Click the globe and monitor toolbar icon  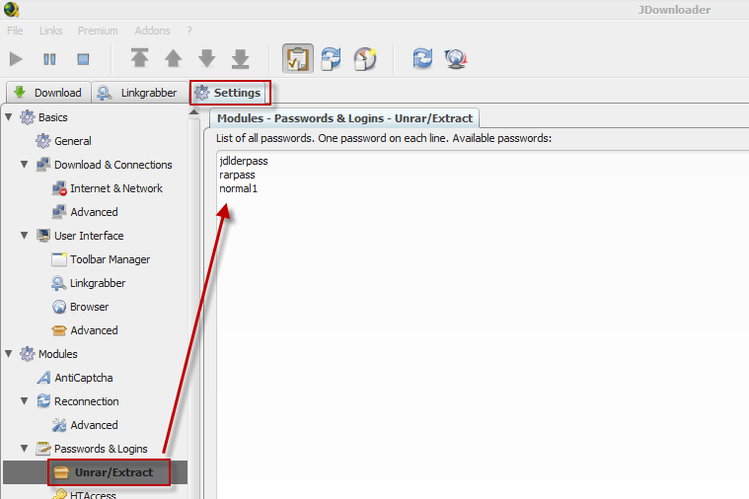coord(456,59)
